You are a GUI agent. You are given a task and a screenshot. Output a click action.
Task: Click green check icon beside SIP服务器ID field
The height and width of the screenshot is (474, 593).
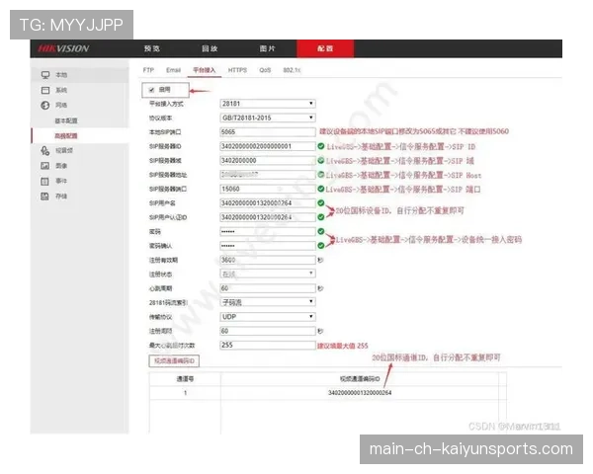320,146
